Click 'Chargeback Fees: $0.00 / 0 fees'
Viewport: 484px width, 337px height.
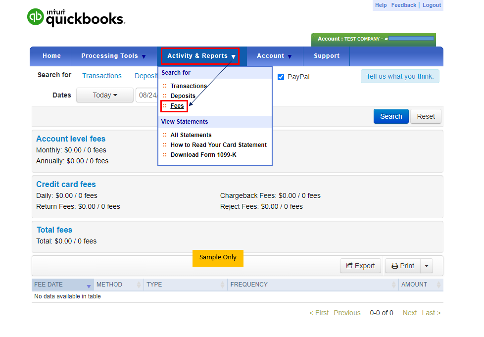pos(270,195)
